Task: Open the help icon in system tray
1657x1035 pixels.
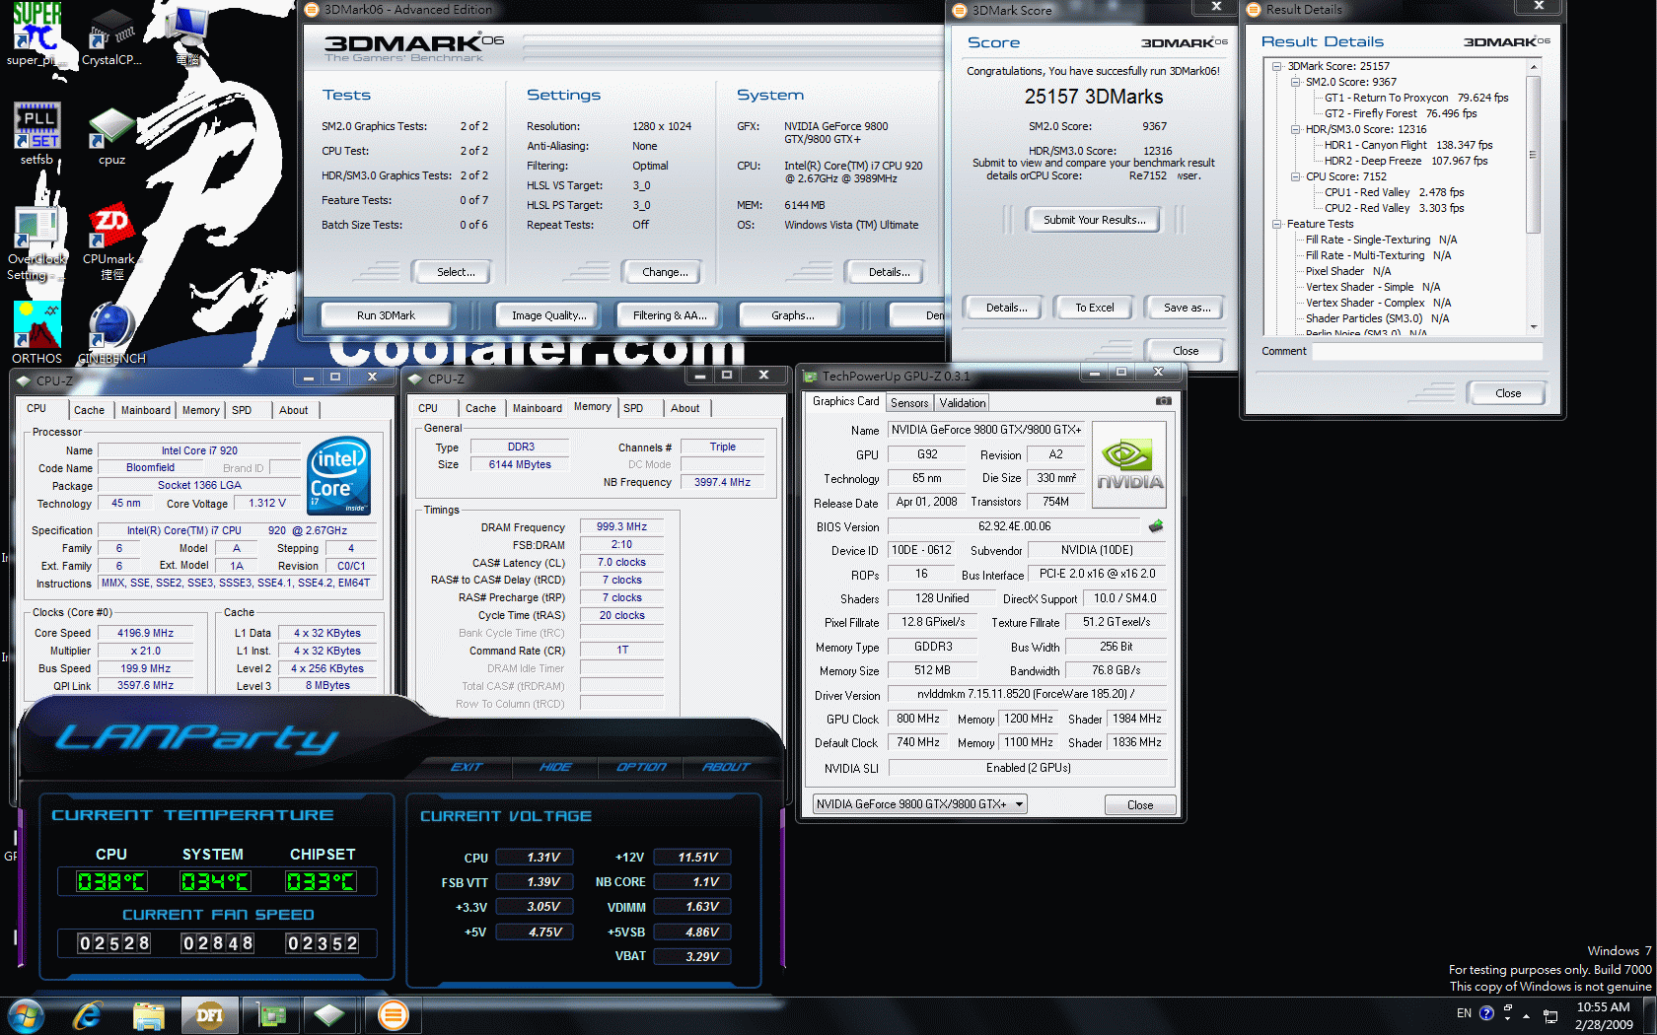Action: tap(1486, 1013)
